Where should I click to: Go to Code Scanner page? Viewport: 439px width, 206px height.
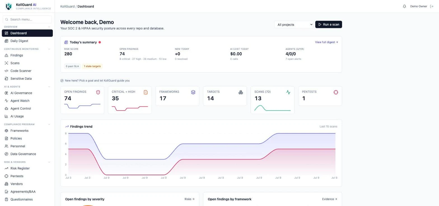(x=27, y=71)
